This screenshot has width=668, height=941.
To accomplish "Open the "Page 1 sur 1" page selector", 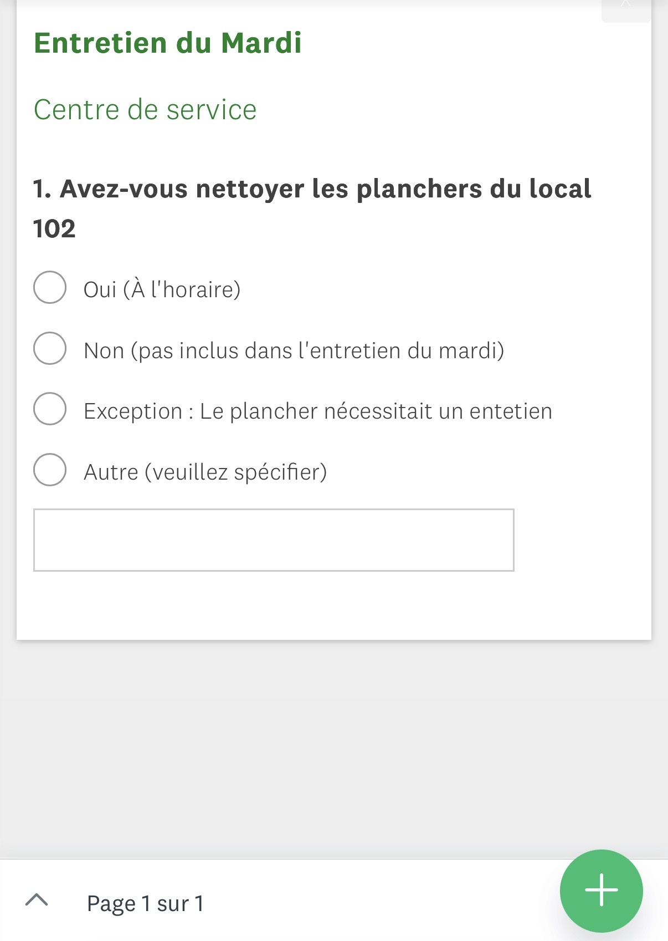I will coord(145,903).
